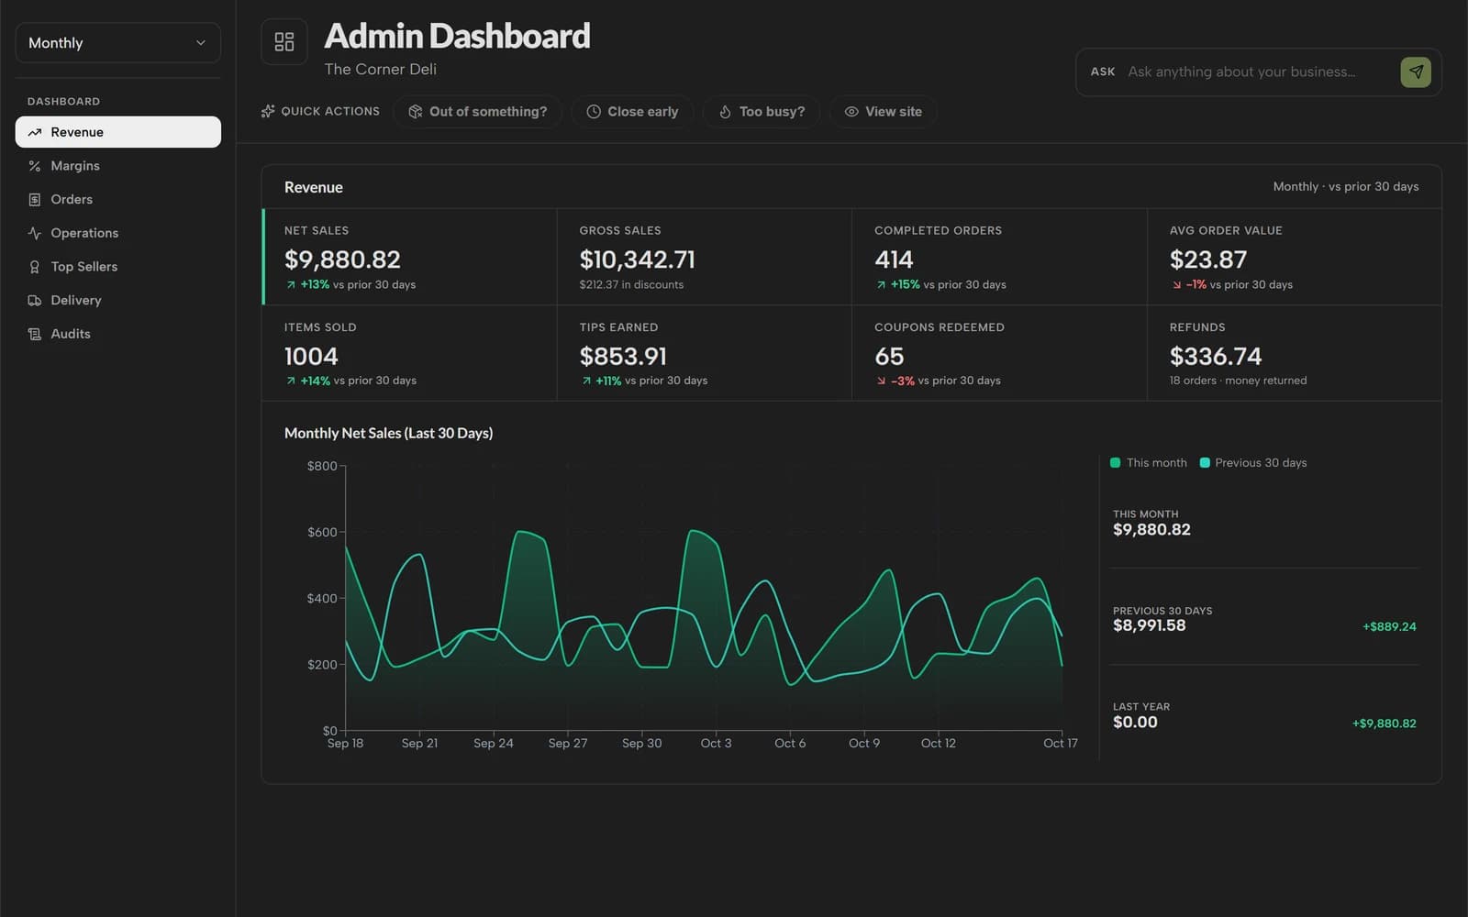Click the award icon next to Top Sellers
Screen dimensions: 1468x917
pyautogui.click(x=35, y=267)
